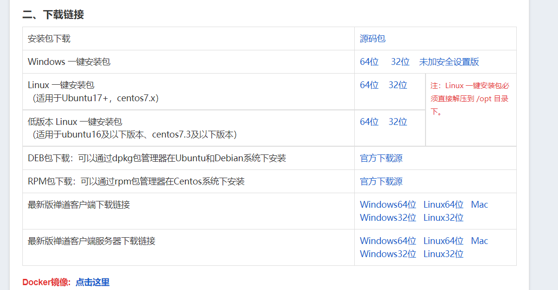The height and width of the screenshot is (290, 558).
Task: Download Windows 一键安装包 64位 version
Action: (369, 62)
